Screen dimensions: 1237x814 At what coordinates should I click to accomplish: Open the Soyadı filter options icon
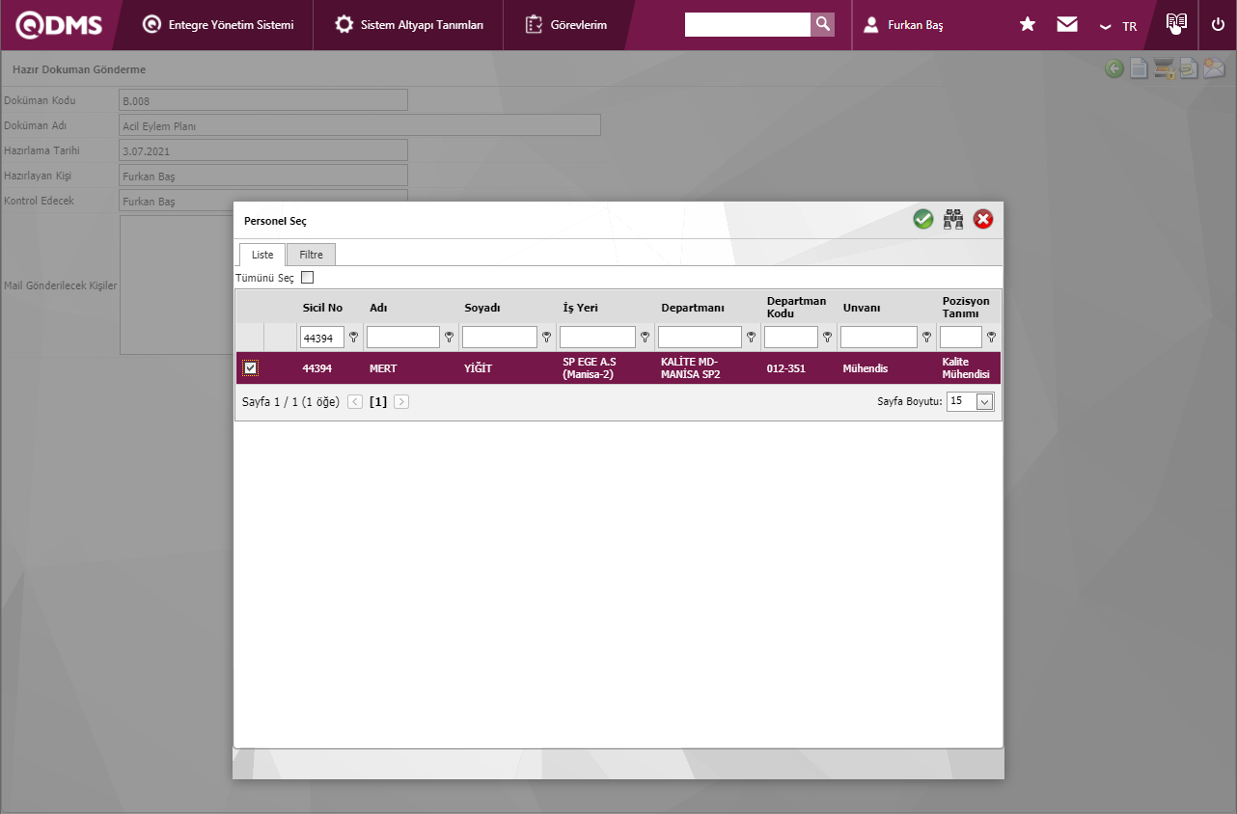tap(547, 338)
